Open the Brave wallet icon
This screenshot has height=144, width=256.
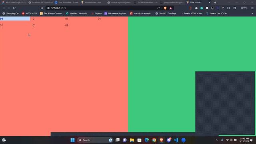pos(235,8)
